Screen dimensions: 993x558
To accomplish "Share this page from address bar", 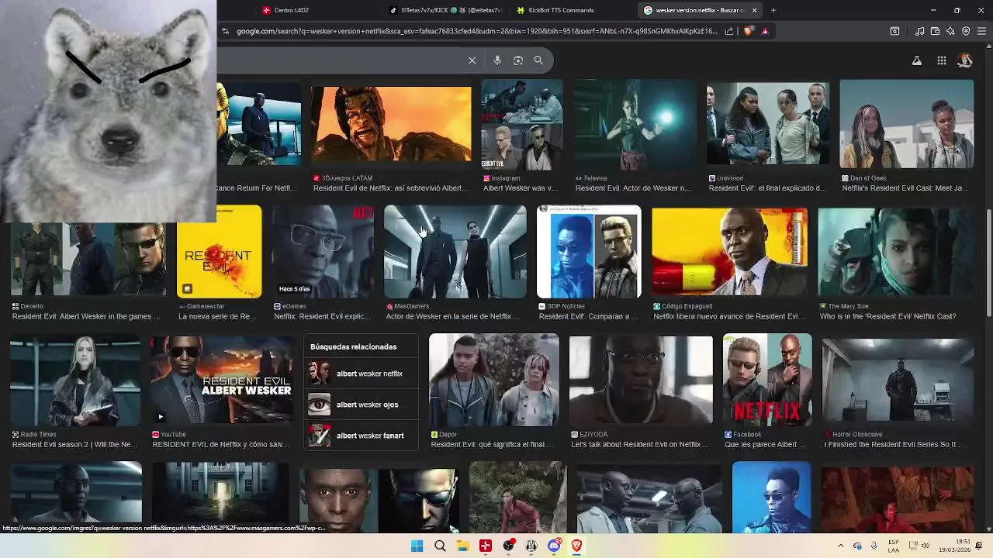I will (x=729, y=31).
